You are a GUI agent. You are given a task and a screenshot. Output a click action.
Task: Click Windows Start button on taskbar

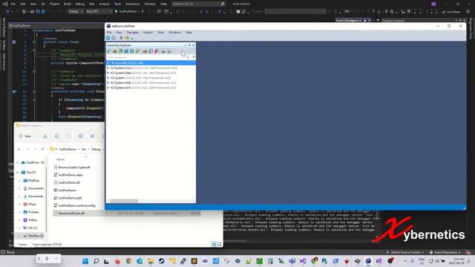pos(85,261)
